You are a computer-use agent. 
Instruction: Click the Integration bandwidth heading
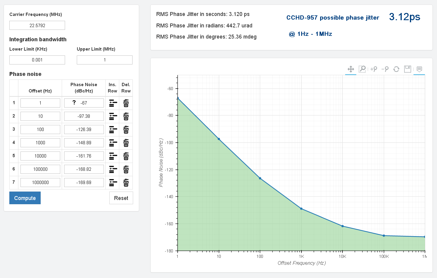(38, 39)
